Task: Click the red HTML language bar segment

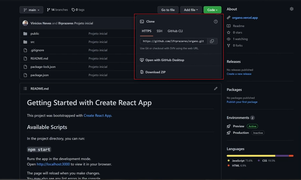Action: tap(291, 156)
